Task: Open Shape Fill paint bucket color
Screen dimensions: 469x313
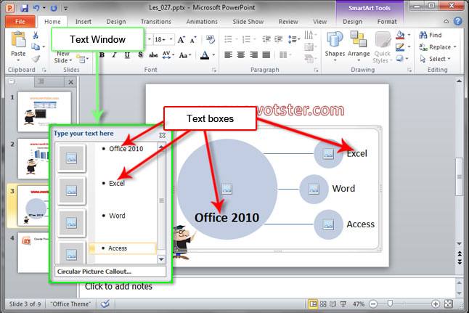Action: pyautogui.click(x=400, y=35)
